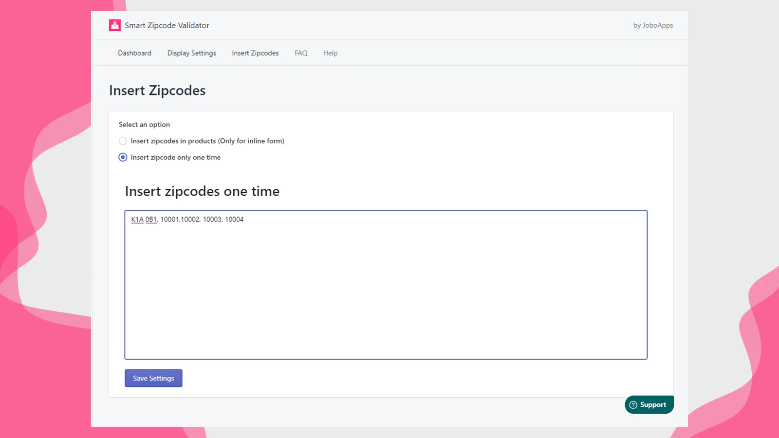Screen dimensions: 779x438
Task: Click the 'Smart Zipcode Validator' title text
Action: click(167, 25)
